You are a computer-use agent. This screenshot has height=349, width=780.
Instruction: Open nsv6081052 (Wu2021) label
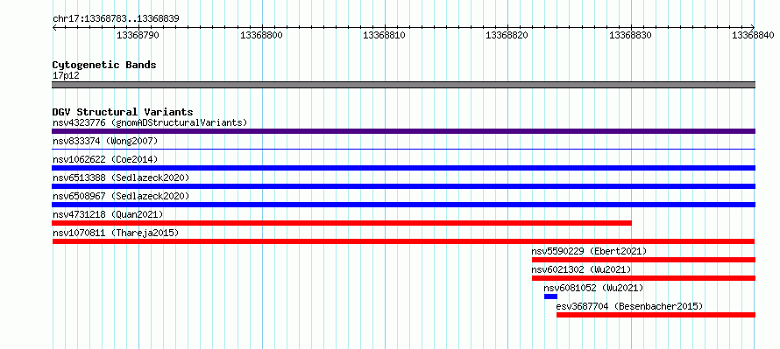pyautogui.click(x=593, y=288)
